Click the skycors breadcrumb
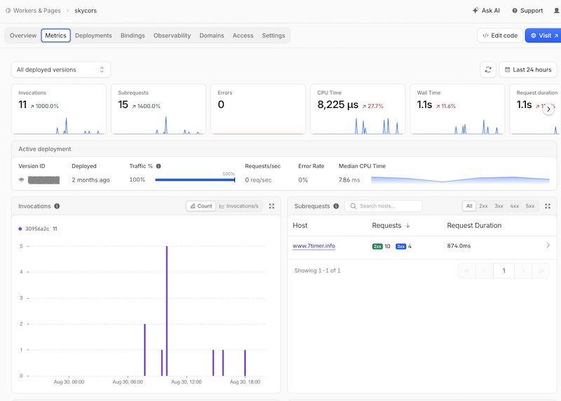 86,11
